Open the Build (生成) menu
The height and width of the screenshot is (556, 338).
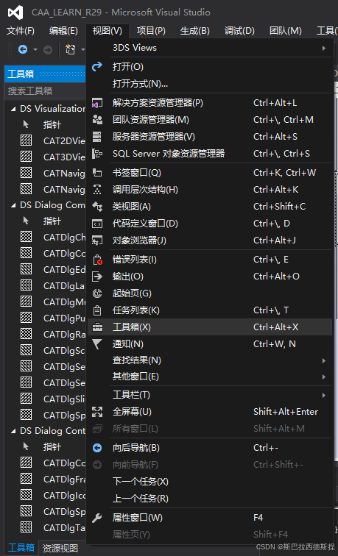click(195, 31)
